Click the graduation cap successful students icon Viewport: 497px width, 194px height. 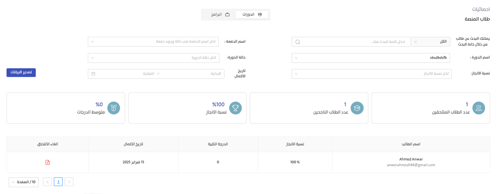click(x=357, y=108)
